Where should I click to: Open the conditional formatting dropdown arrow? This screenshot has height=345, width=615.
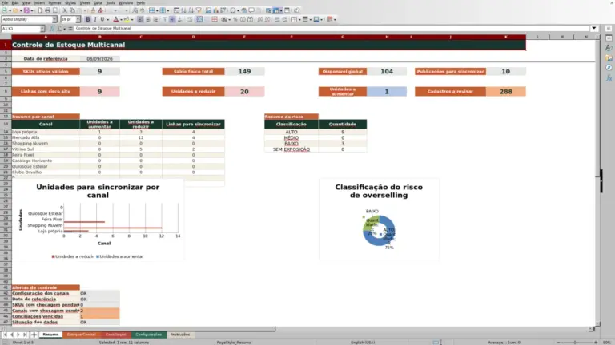[335, 19]
